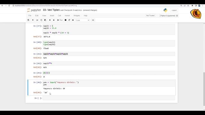The height and width of the screenshot is (115, 205).
Task: Open the View menu
Action: [x=44, y=16]
